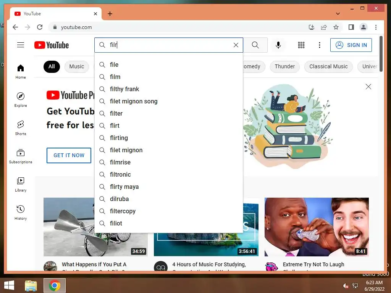The image size is (391, 293).
Task: Choose the 'film' search suggestion
Action: coord(169,77)
